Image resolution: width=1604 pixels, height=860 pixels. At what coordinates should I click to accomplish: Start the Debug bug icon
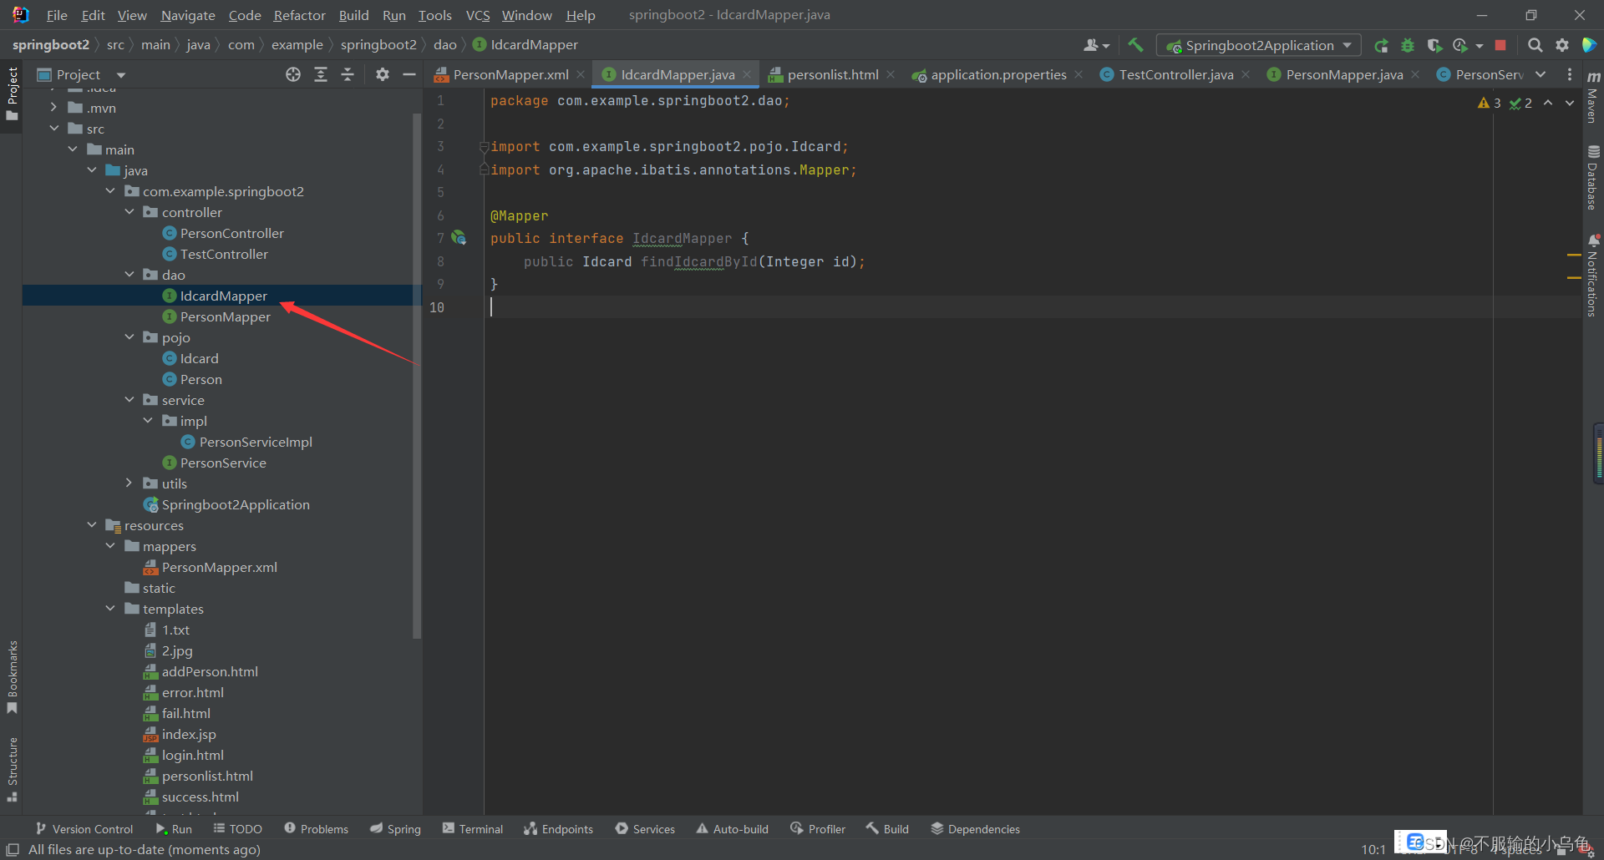1408,45
